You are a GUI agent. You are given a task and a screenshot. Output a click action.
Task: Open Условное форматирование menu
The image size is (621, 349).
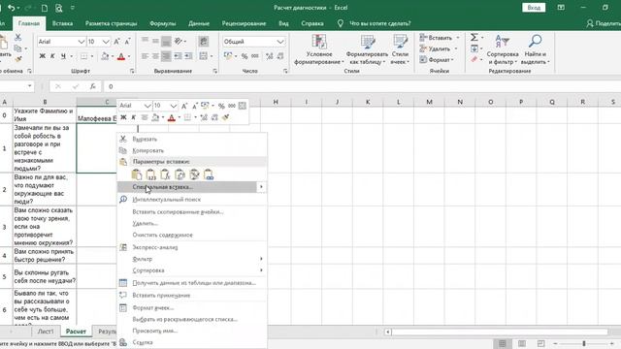(x=319, y=49)
